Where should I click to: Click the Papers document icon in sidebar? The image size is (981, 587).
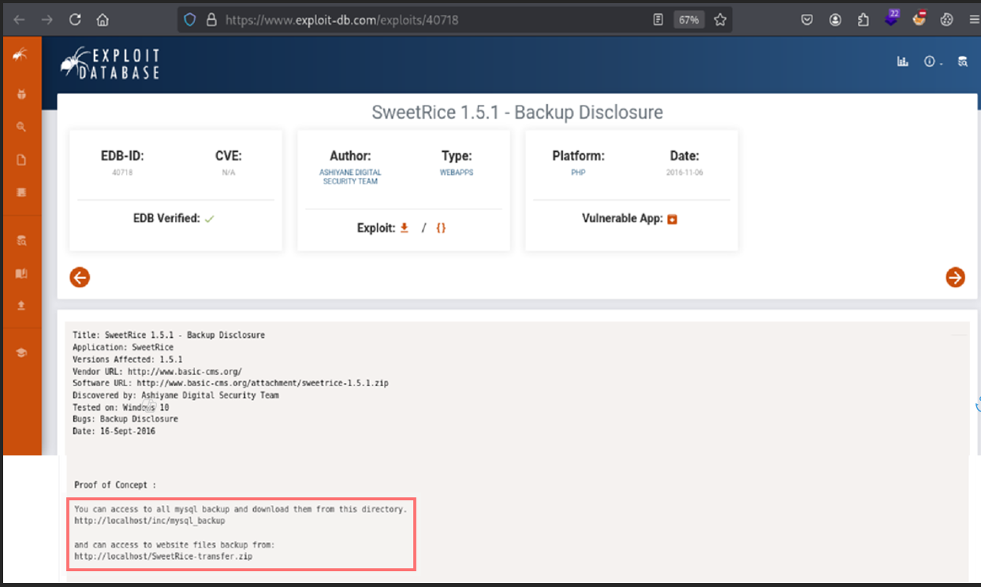pyautogui.click(x=21, y=159)
